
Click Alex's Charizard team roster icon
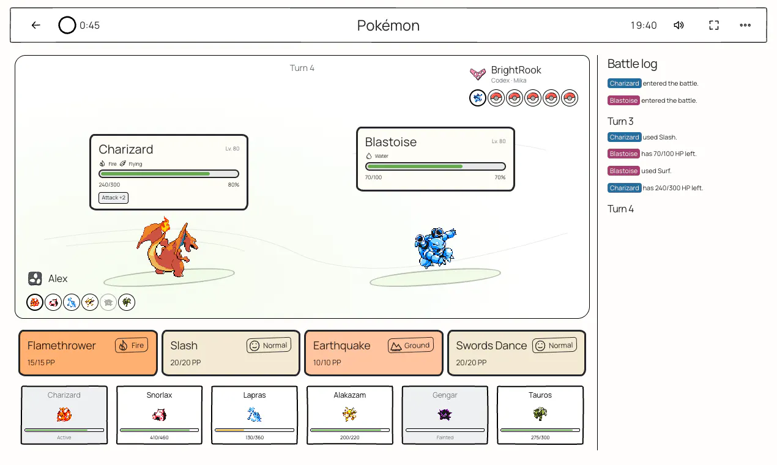(35, 302)
